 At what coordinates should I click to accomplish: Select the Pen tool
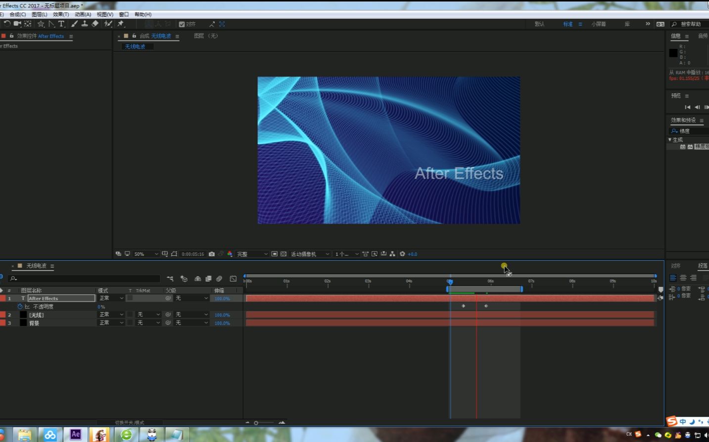[51, 24]
